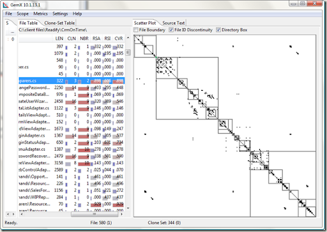Uncheck File ID Discontinuity option
327x232 pixels.
click(171, 30)
